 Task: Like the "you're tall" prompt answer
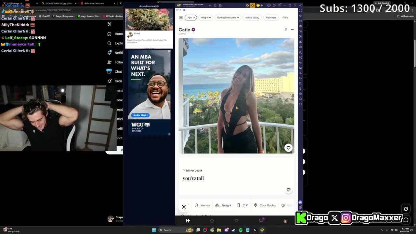click(288, 189)
